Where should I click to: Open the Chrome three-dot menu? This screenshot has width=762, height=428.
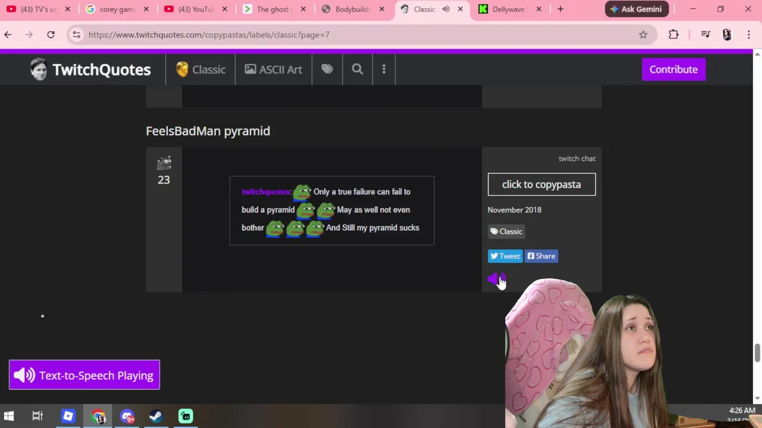748,34
